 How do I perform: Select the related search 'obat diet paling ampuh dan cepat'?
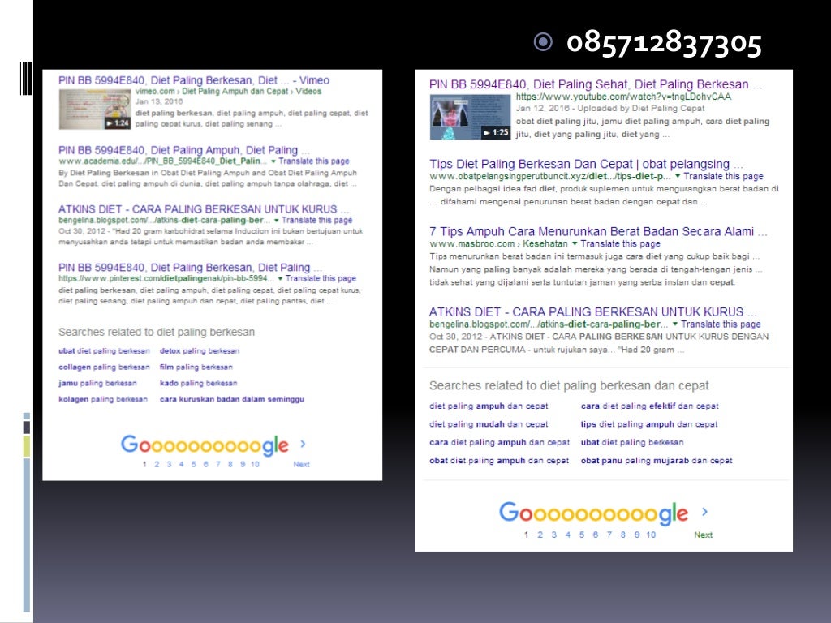coord(499,461)
